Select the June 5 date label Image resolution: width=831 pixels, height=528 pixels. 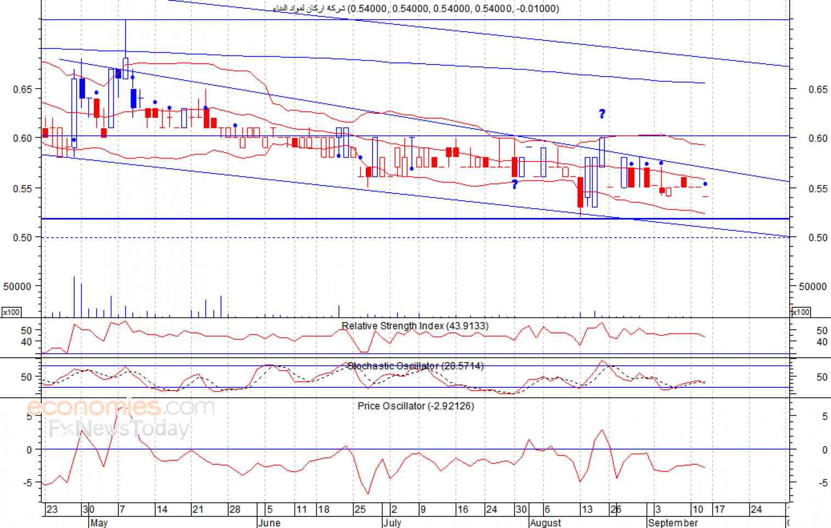(270, 509)
